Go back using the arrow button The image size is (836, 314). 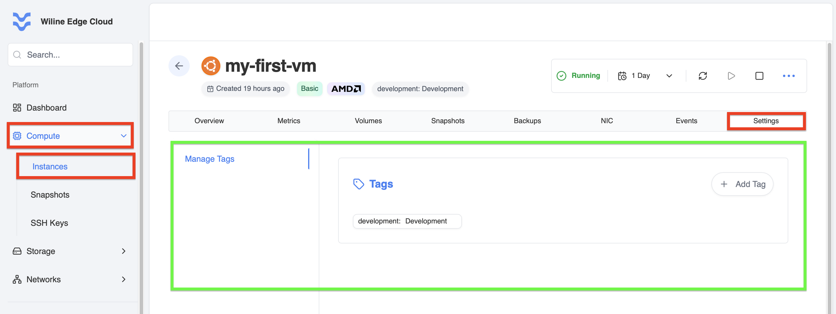(179, 66)
